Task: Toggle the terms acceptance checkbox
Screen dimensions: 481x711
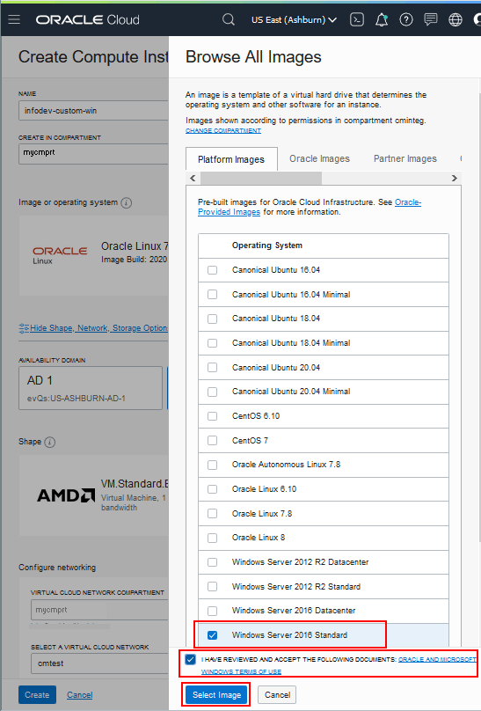Action: click(x=190, y=660)
